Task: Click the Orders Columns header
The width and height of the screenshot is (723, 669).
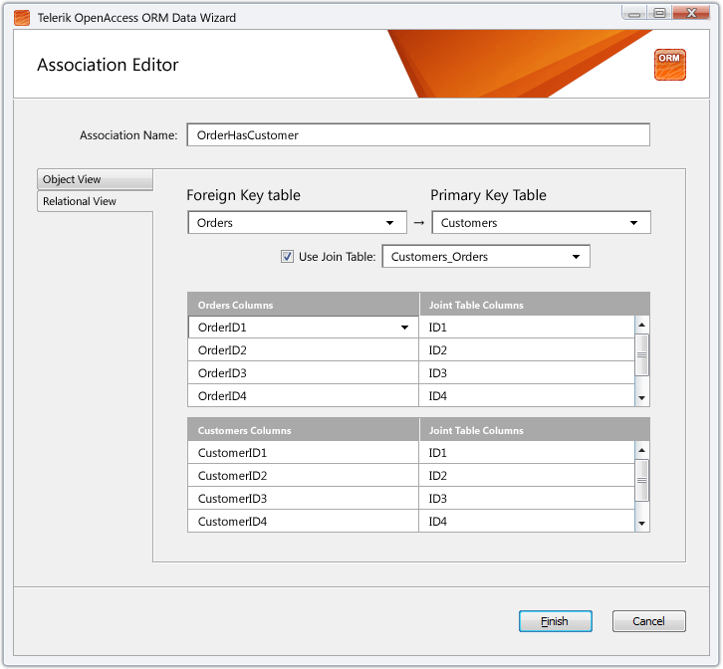Action: [303, 305]
